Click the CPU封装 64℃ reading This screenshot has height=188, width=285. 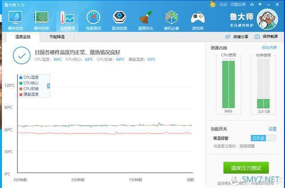[x=111, y=59]
